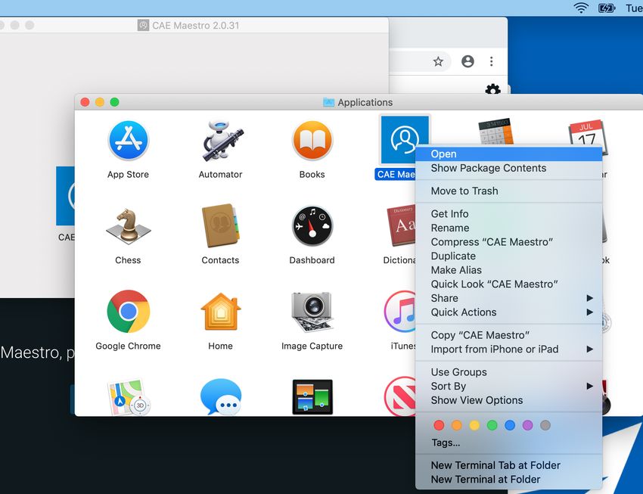Expand the Share submenu
Viewport: 643px width, 494px height.
tap(508, 298)
